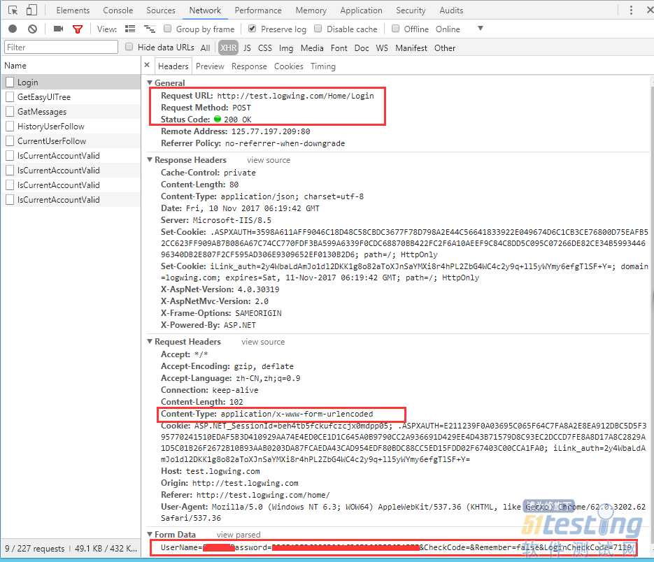Image resolution: width=654 pixels, height=562 pixels.
Task: Select the HistoryUserFollow request
Action: (x=71, y=126)
